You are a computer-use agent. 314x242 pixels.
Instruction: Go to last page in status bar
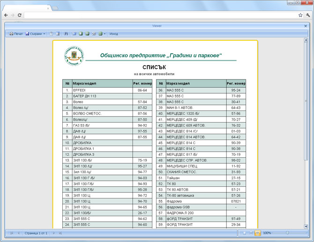tap(60, 233)
